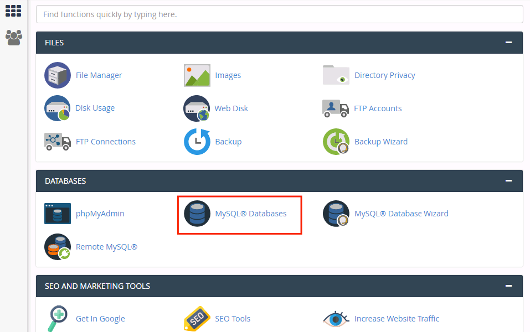Open the Backup Wizard icon
The height and width of the screenshot is (332, 530).
point(336,142)
